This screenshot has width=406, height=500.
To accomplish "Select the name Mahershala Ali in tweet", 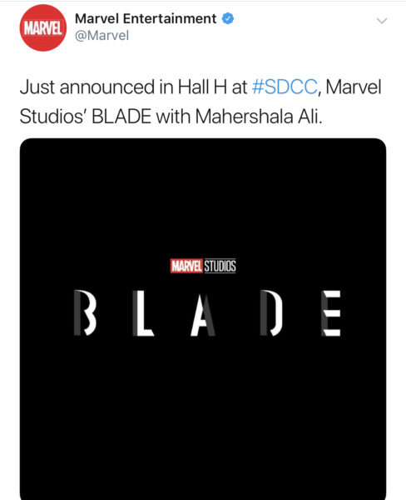I will point(259,117).
